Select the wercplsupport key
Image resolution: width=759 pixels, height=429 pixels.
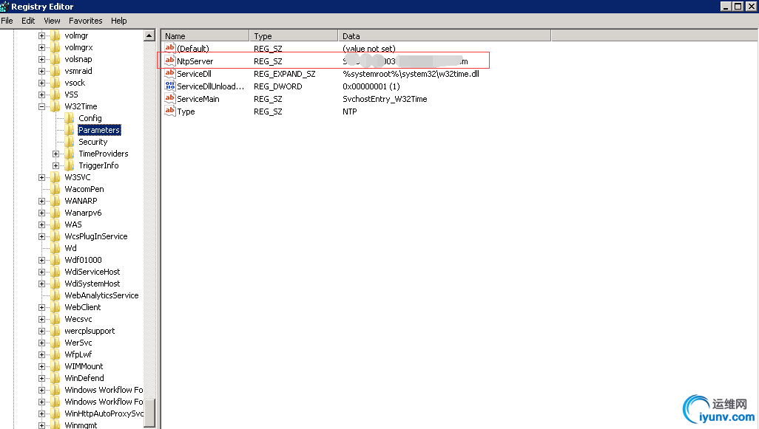[90, 331]
